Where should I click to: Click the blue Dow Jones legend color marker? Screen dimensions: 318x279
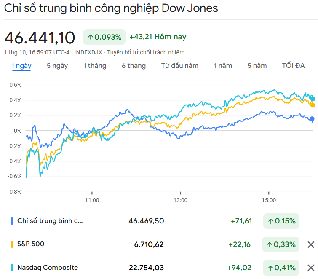click(13, 221)
